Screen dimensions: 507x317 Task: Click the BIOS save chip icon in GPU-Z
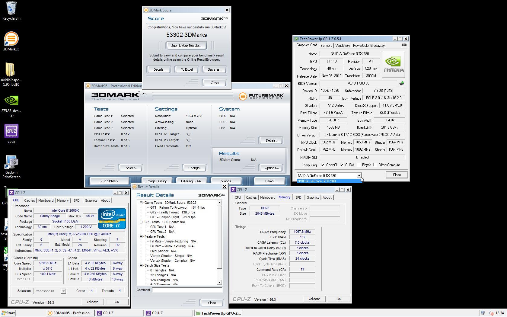(401, 83)
